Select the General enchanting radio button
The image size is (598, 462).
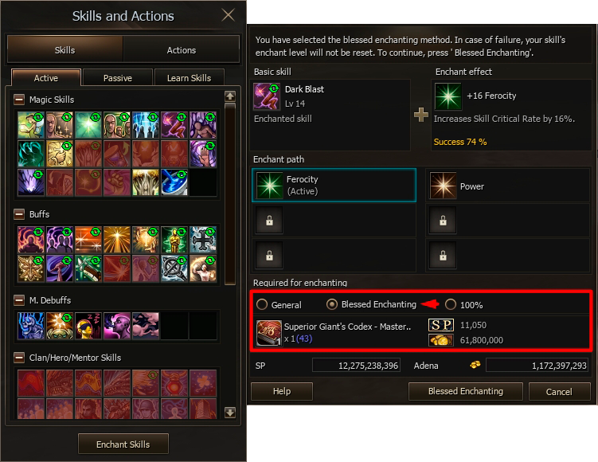pos(262,304)
